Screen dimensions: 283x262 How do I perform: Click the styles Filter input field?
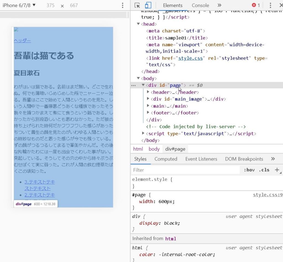(185, 170)
